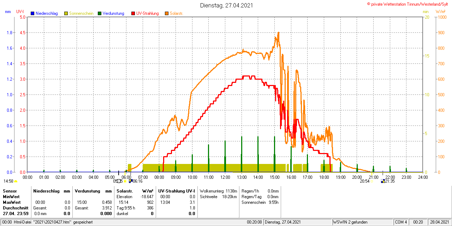Viewport: 452px width, 226px height.
Task: Click the Niederschlag legend label
Action: [x=47, y=13]
